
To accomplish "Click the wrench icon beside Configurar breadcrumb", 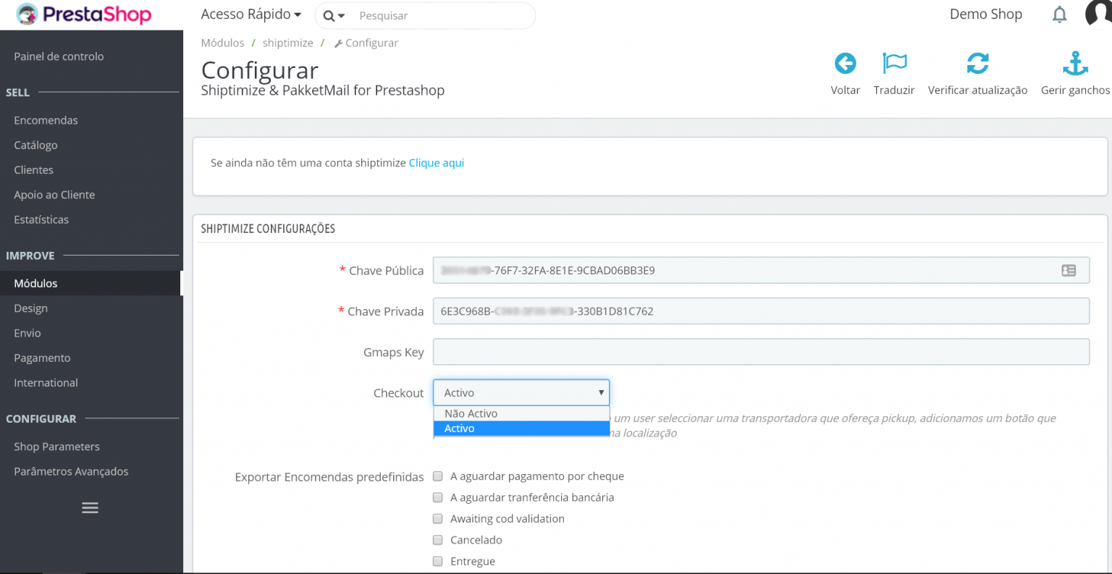I will (338, 43).
